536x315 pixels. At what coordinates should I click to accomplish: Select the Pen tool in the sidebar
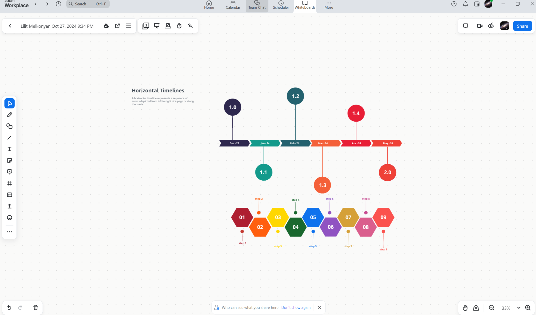(9, 114)
